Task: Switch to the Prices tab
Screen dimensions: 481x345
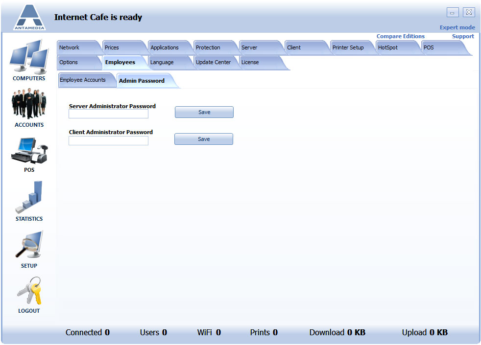Action: (124, 47)
